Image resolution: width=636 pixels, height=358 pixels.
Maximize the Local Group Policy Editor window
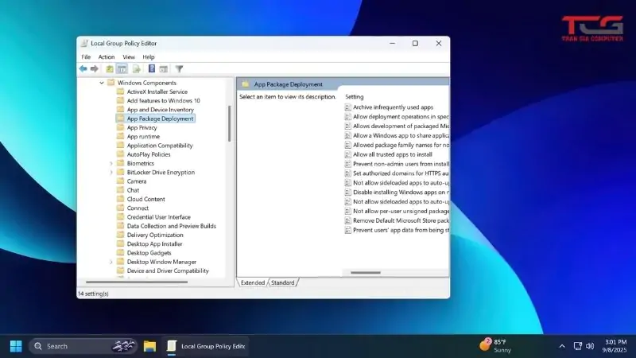coord(415,44)
